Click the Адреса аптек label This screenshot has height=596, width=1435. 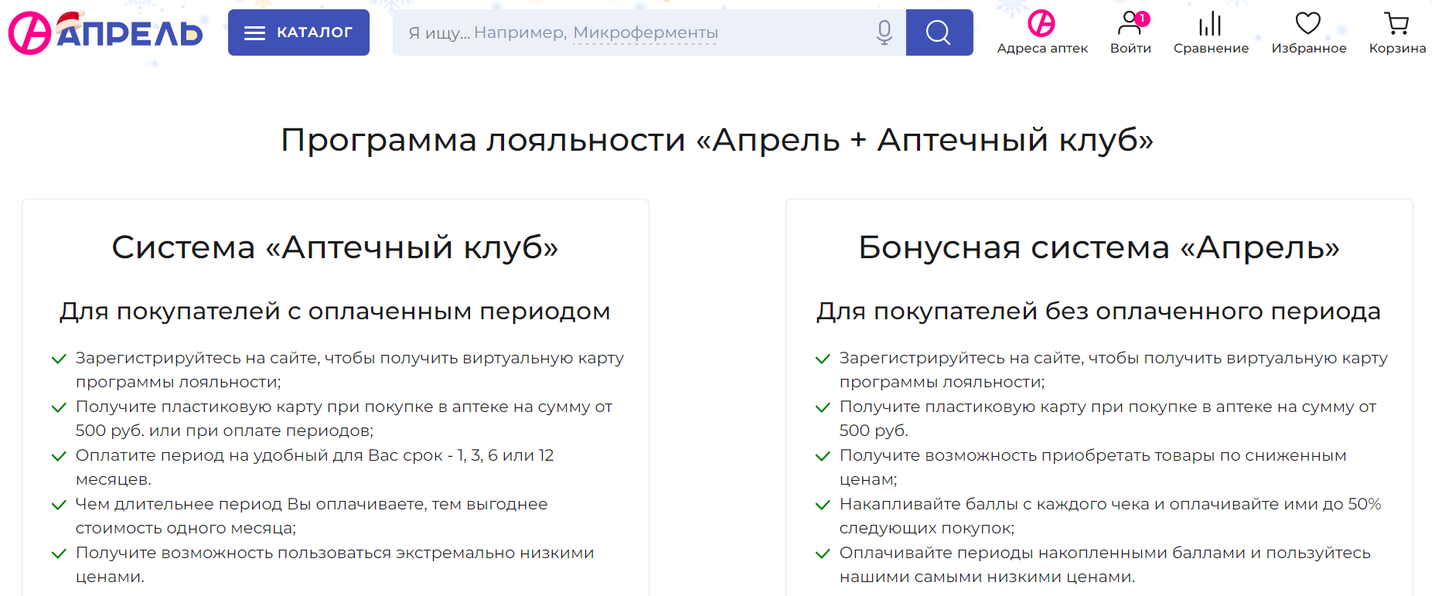[x=1042, y=48]
